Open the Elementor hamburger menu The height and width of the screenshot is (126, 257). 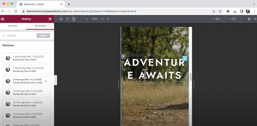[3, 19]
